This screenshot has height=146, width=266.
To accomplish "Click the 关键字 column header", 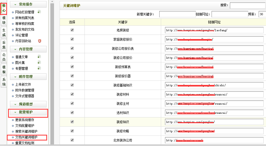I will (x=123, y=22).
